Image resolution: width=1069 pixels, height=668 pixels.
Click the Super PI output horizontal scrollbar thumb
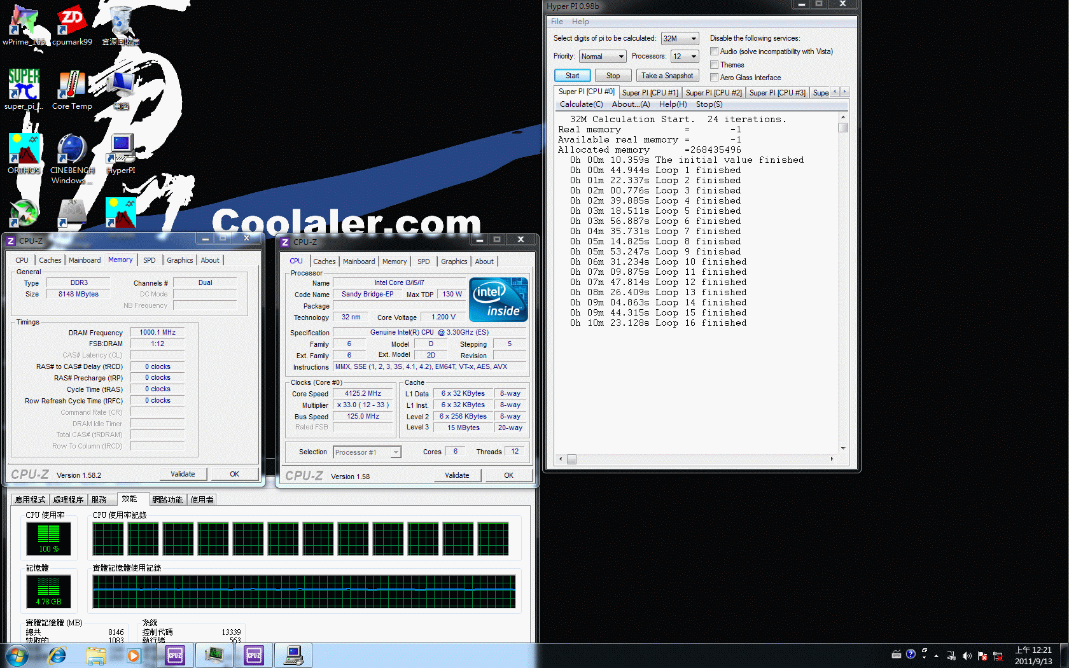coord(571,459)
